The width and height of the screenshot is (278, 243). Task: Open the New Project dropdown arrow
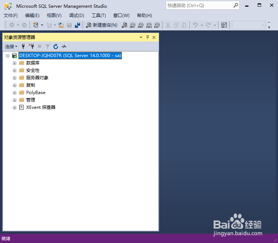coord(42,25)
